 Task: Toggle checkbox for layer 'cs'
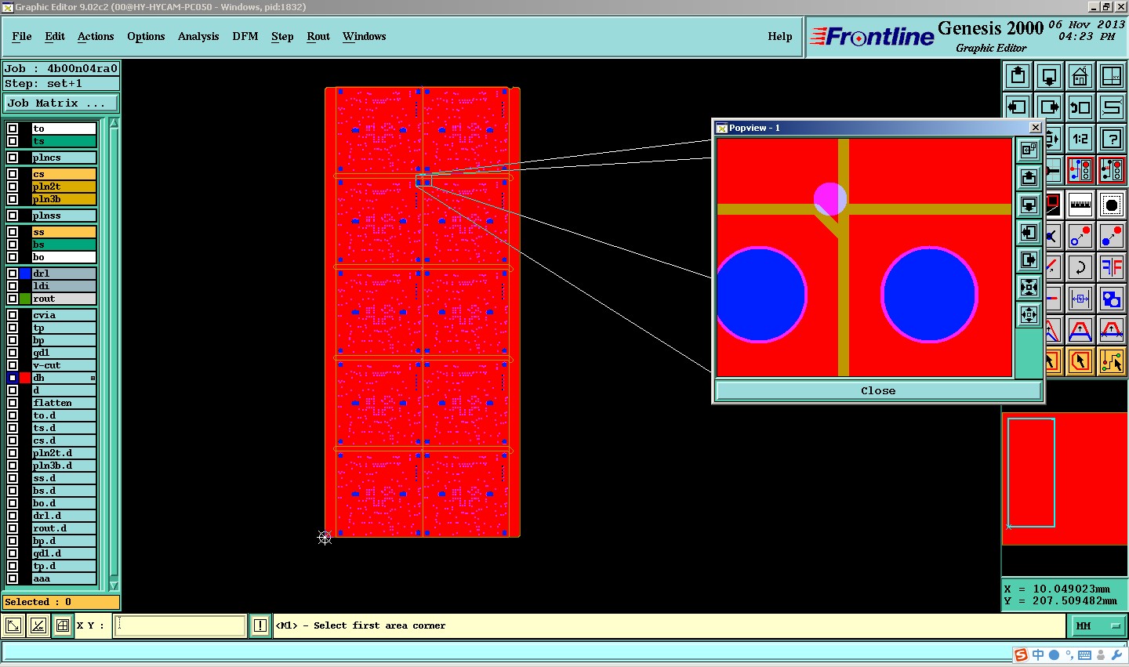pos(13,174)
